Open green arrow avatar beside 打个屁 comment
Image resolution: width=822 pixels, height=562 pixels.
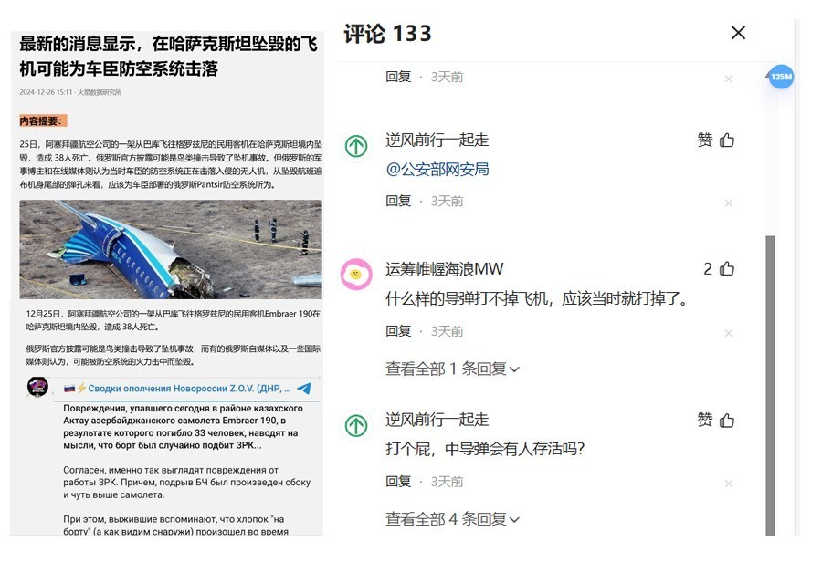[356, 425]
